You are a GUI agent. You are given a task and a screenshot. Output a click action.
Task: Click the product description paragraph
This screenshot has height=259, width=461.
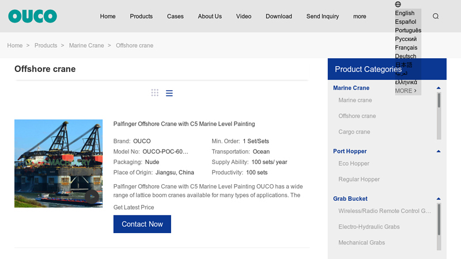tap(208, 191)
